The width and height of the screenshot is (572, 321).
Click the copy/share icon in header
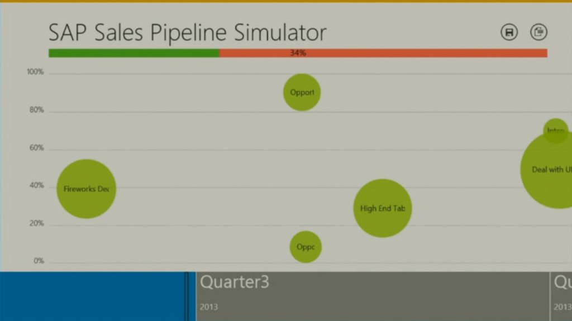[538, 32]
